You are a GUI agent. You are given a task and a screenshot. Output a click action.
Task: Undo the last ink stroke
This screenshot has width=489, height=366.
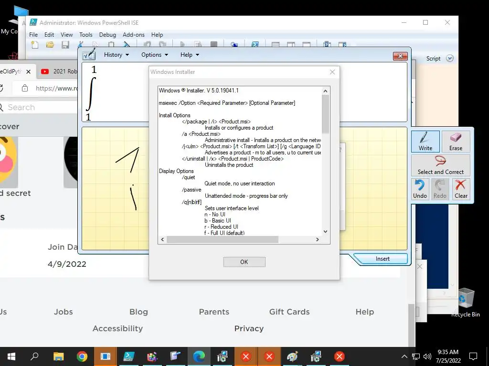[x=420, y=189]
